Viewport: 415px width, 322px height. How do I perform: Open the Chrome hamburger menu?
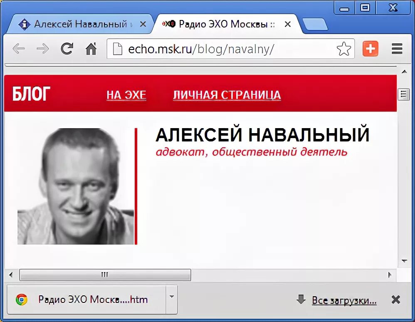click(397, 48)
